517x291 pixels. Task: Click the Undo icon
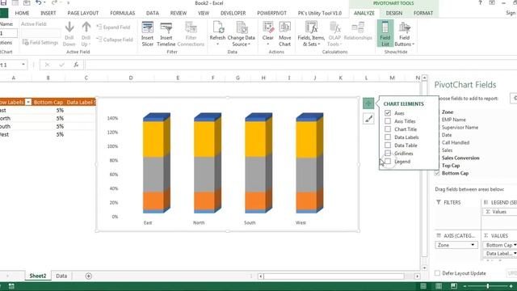[39, 3]
